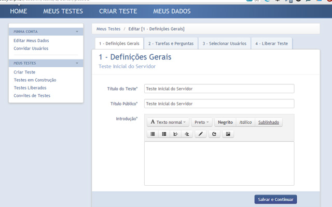The image size is (332, 207).
Task: Click Meus Testes breadcrumb link
Action: click(x=108, y=29)
